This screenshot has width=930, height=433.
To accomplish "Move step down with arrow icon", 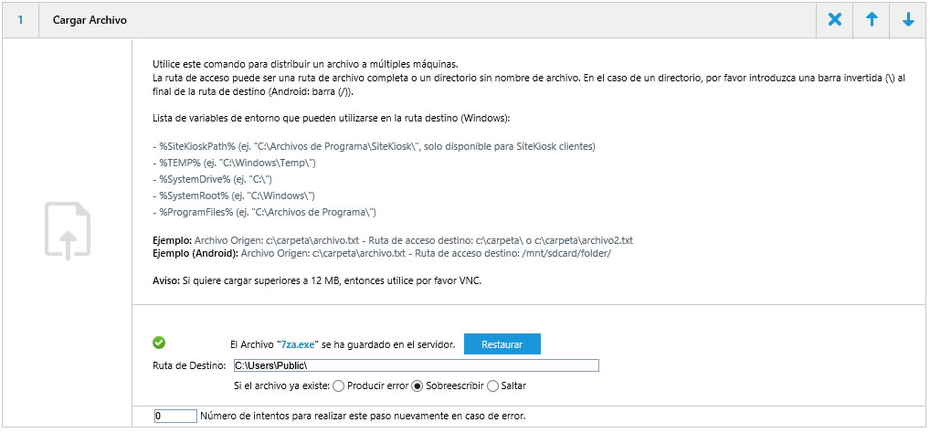I will coord(908,20).
